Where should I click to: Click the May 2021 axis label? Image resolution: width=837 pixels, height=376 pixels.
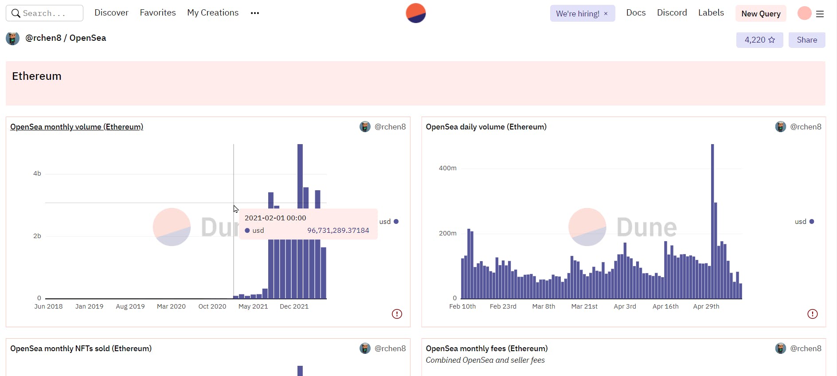pyautogui.click(x=253, y=306)
